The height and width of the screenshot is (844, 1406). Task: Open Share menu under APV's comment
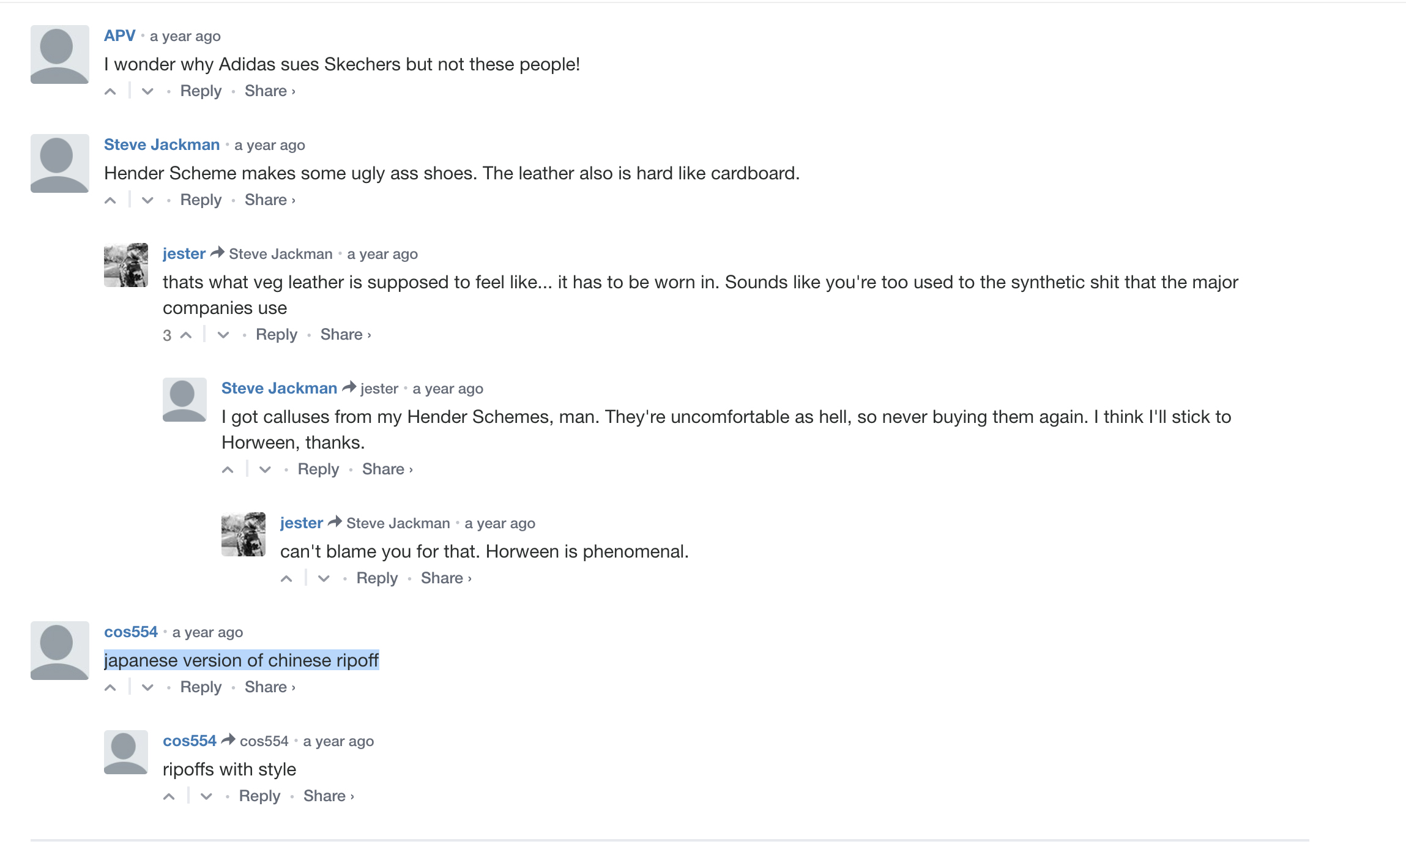[269, 91]
